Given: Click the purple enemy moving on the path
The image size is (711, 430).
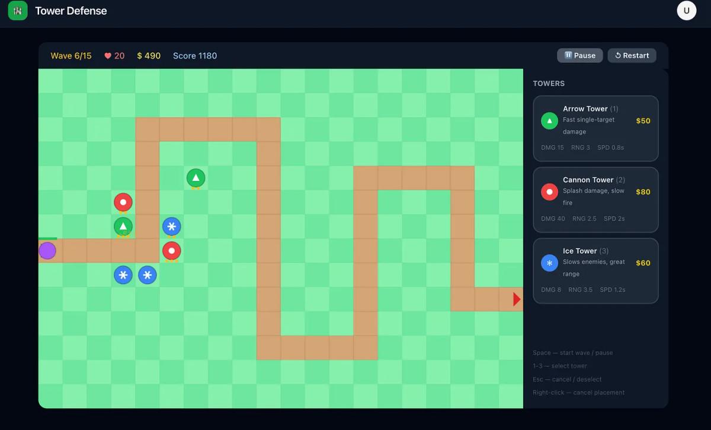Looking at the screenshot, I should pos(47,250).
